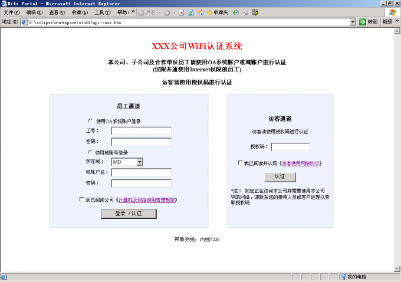Open Favorites (收藏夹) star button
The height and width of the screenshot is (282, 401).
(217, 12)
